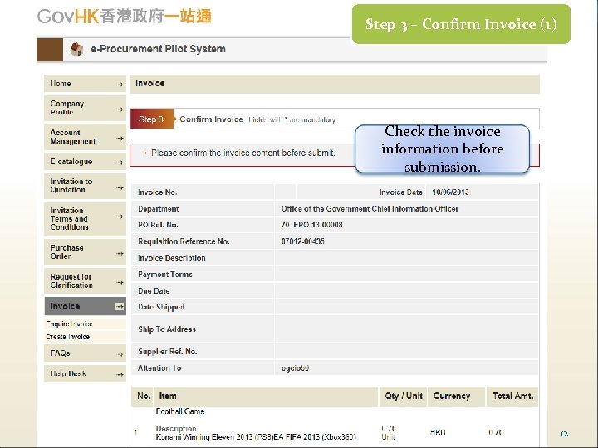
Task: Click the Item column header
Action: (168, 397)
